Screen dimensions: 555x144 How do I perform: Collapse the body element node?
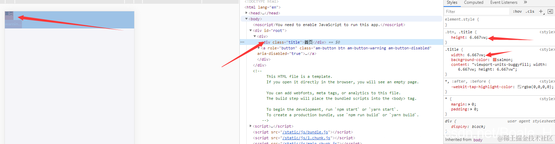point(246,19)
